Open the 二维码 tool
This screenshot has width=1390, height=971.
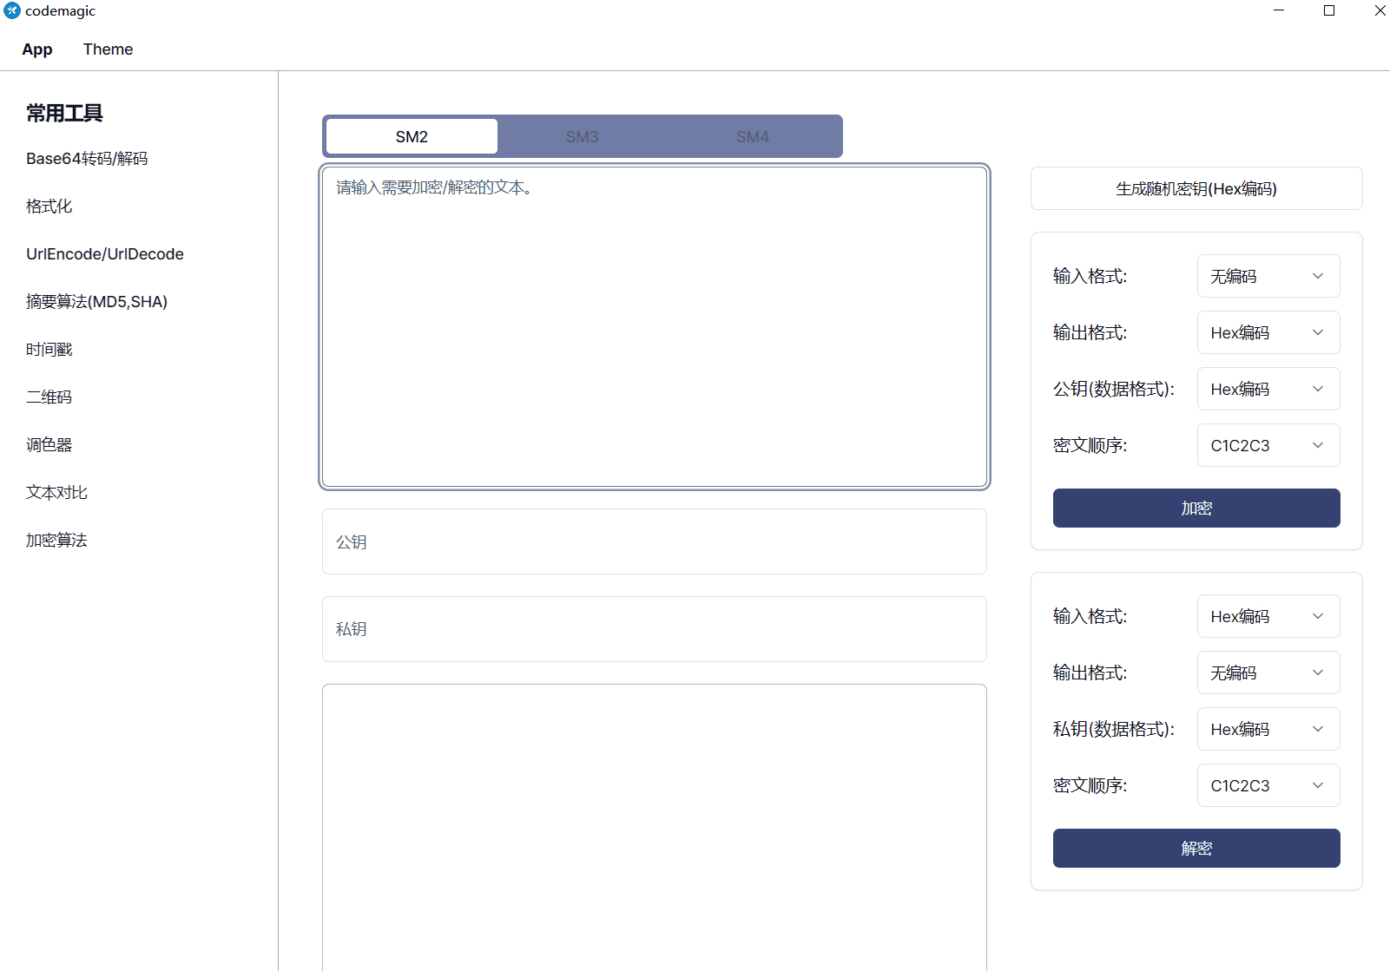click(49, 397)
